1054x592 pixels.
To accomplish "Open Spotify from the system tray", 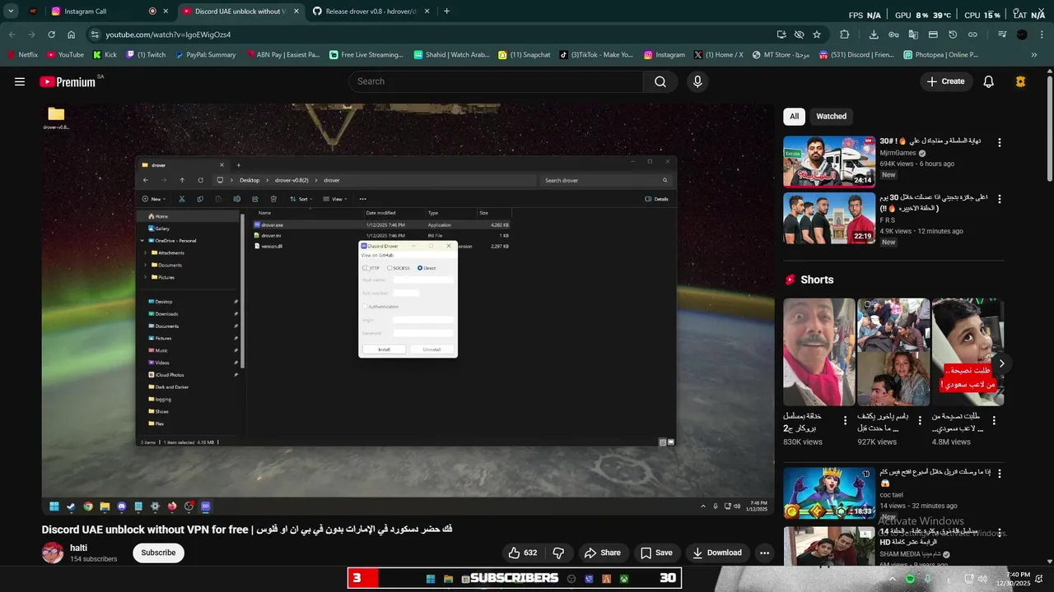I will [x=910, y=579].
